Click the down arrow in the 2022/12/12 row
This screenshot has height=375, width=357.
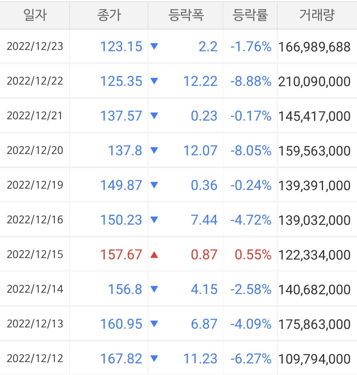point(154,359)
